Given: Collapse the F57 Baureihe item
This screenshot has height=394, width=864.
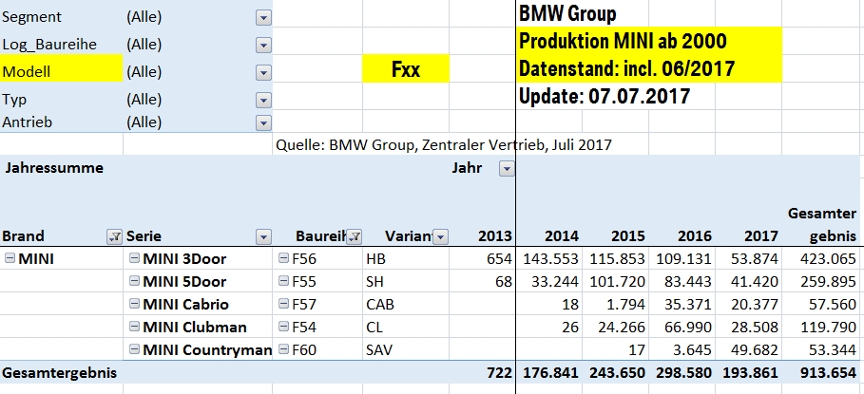Looking at the screenshot, I should click(x=283, y=304).
